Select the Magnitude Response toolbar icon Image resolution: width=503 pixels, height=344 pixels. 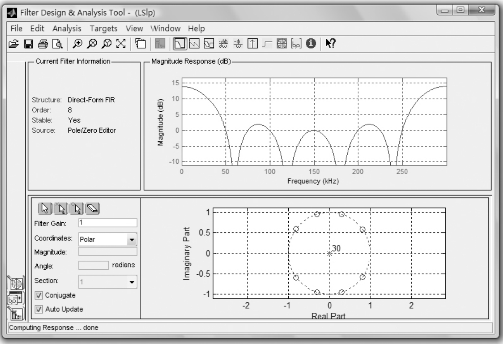pyautogui.click(x=180, y=44)
